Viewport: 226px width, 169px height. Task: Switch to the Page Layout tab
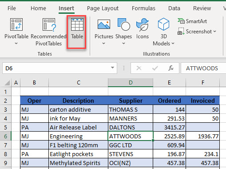click(x=103, y=8)
